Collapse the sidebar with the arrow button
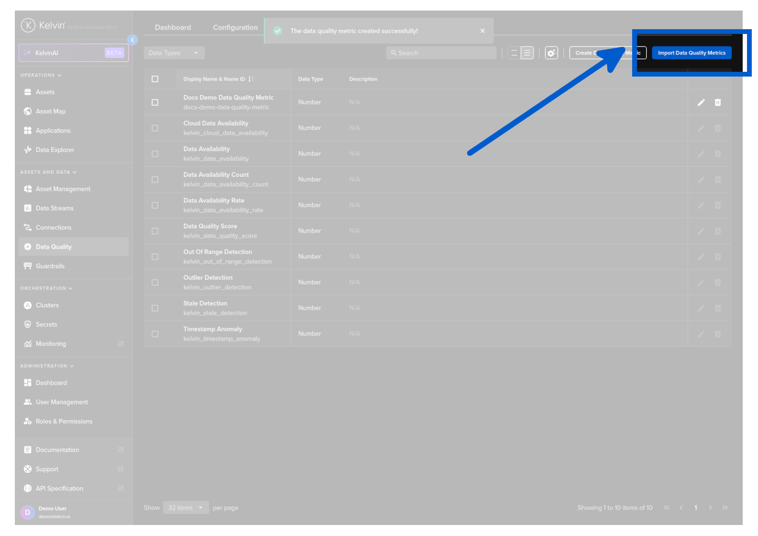758x536 pixels. (133, 40)
